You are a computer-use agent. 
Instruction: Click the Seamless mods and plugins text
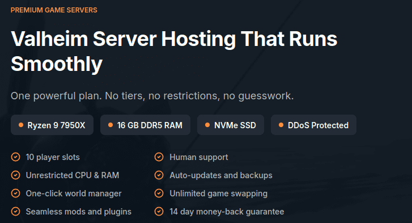79,212
